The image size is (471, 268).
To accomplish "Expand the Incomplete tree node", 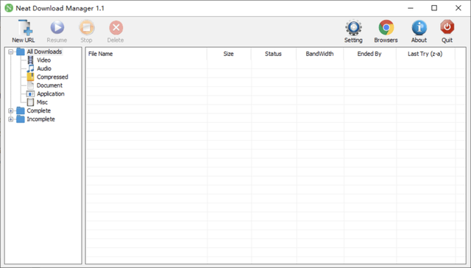I will [x=11, y=119].
